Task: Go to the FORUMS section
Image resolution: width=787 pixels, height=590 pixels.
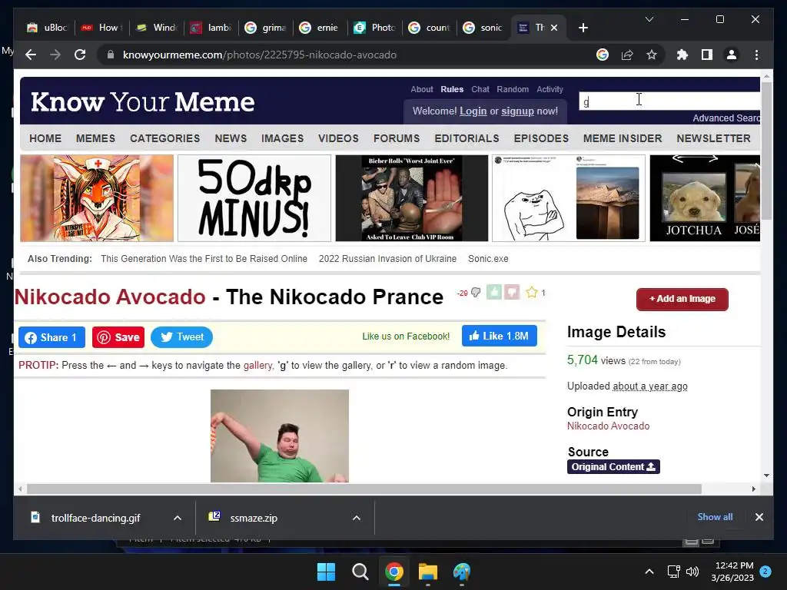Action: (396, 138)
